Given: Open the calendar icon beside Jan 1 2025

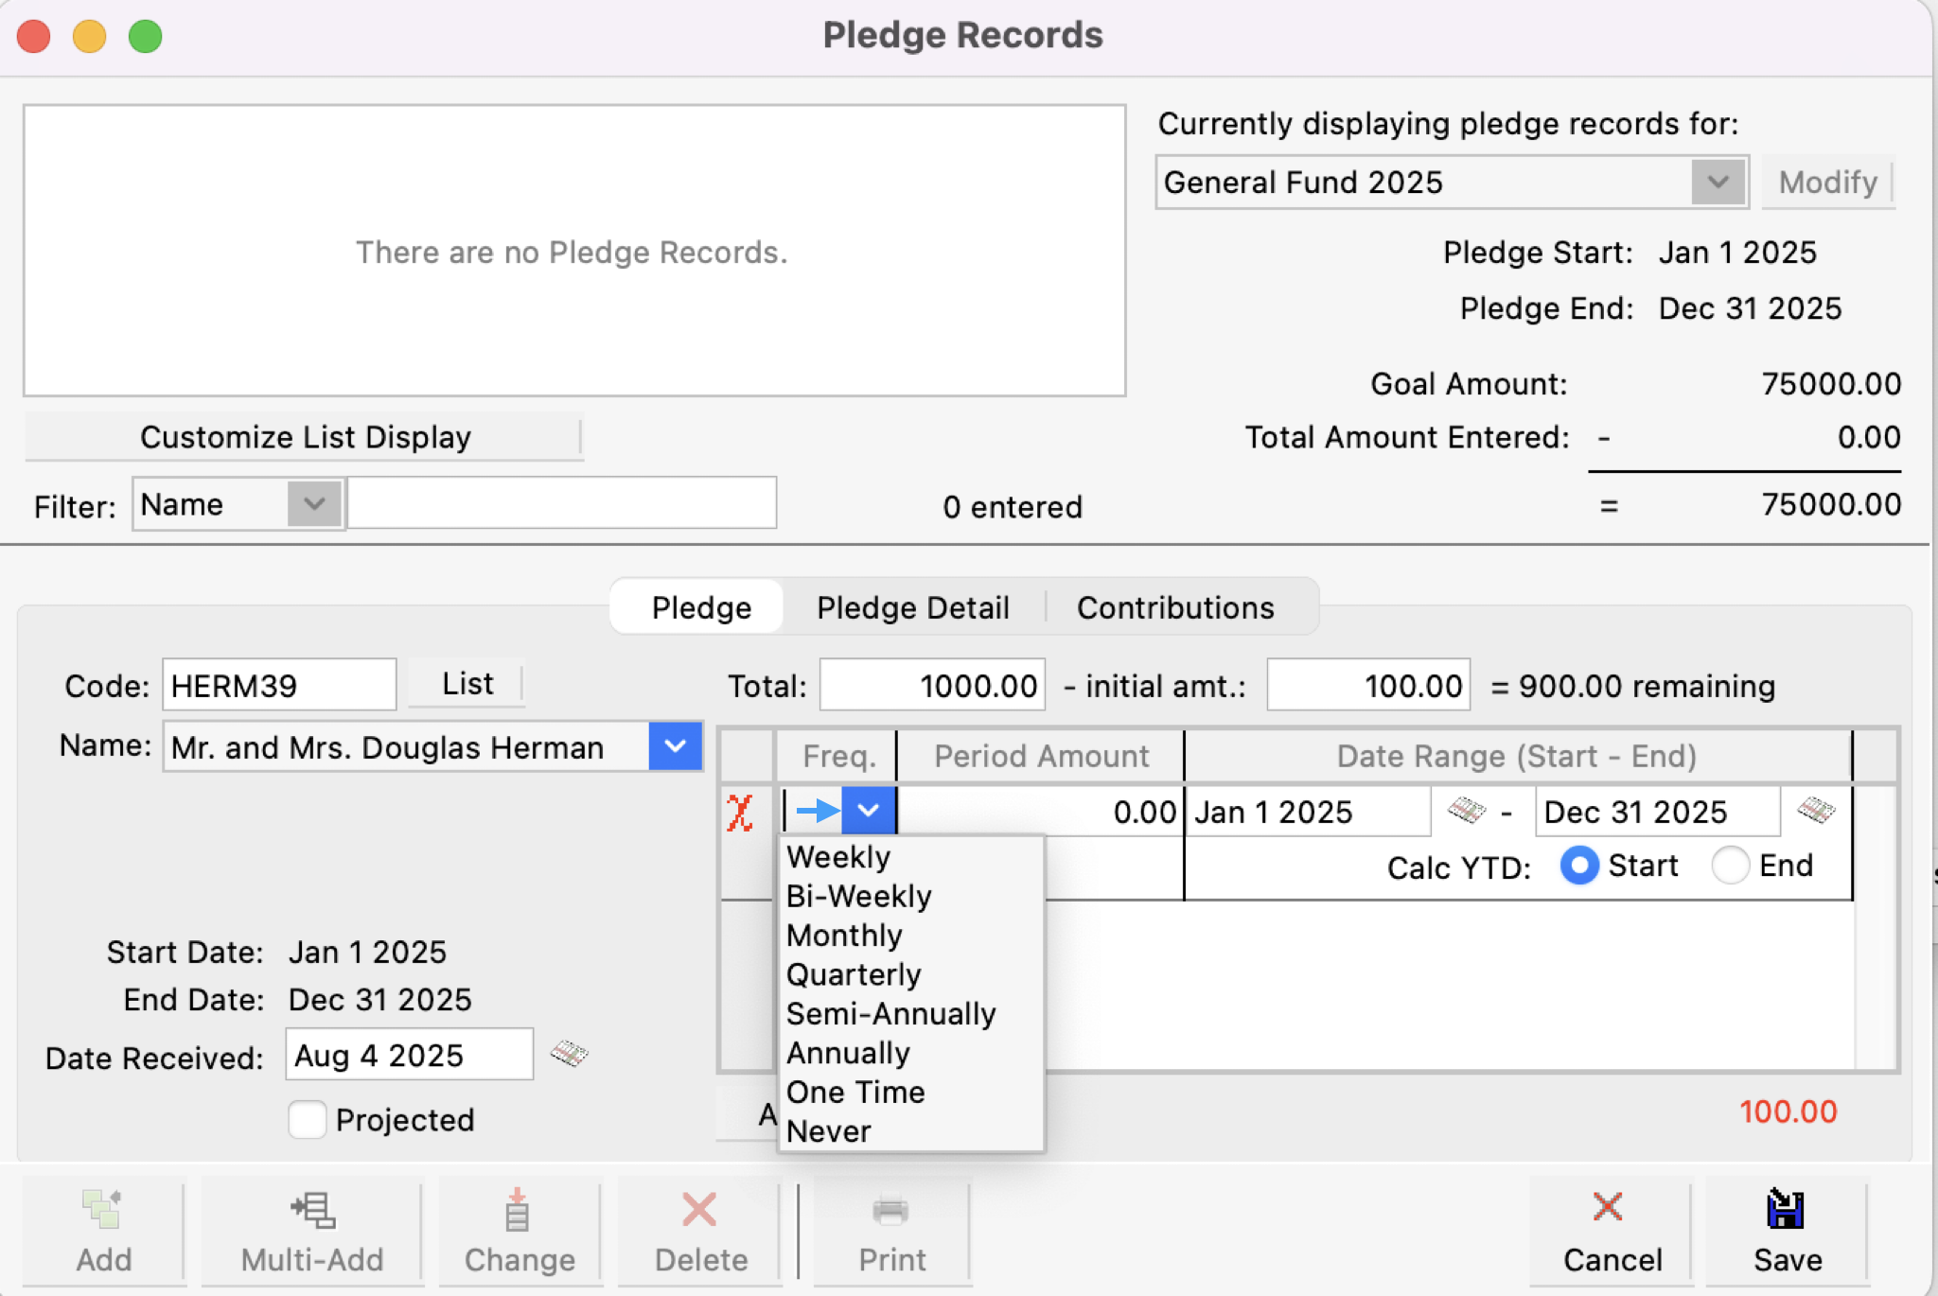Looking at the screenshot, I should coord(1467,812).
